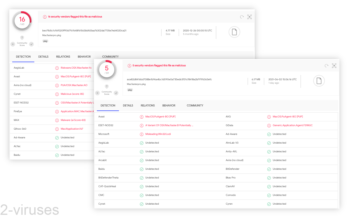Click the file type icon in back report
The width and height of the screenshot is (349, 218).
point(234,32)
